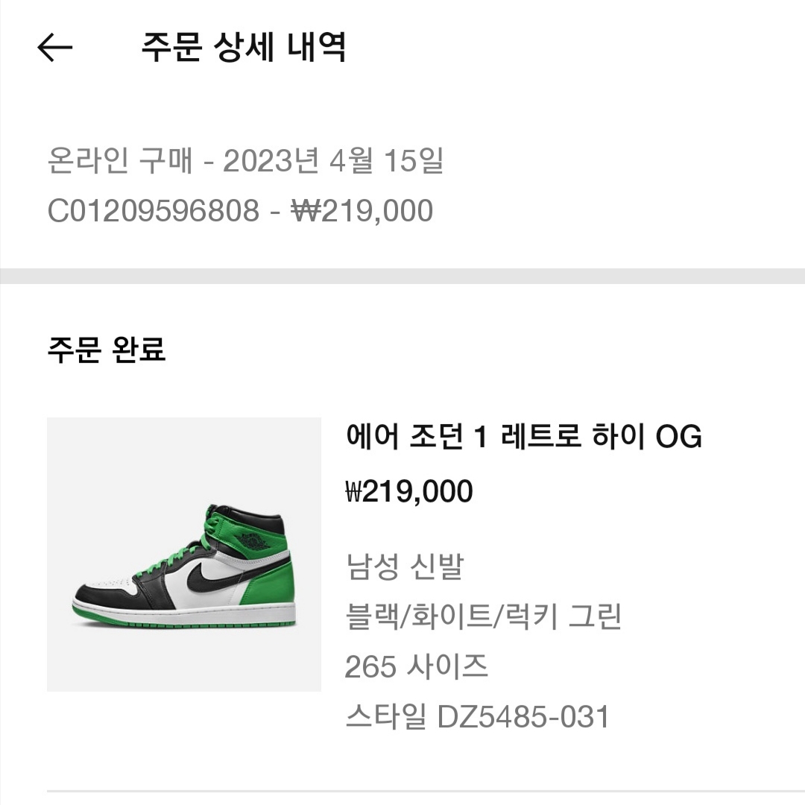The height and width of the screenshot is (805, 805).
Task: Click the bold product price ₩219,000
Action: coord(408,492)
